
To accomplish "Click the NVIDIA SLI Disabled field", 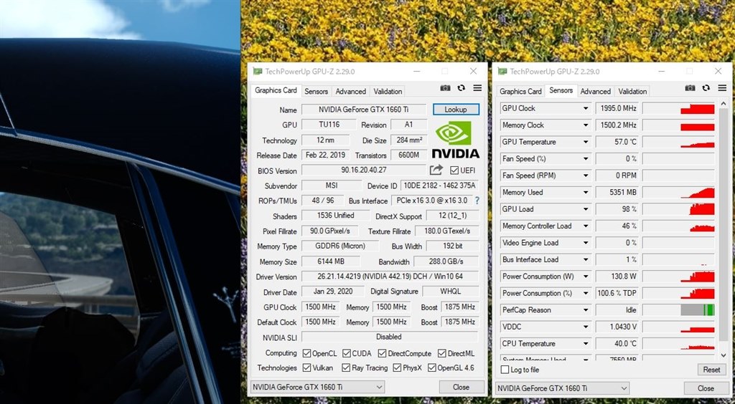I will [x=390, y=337].
